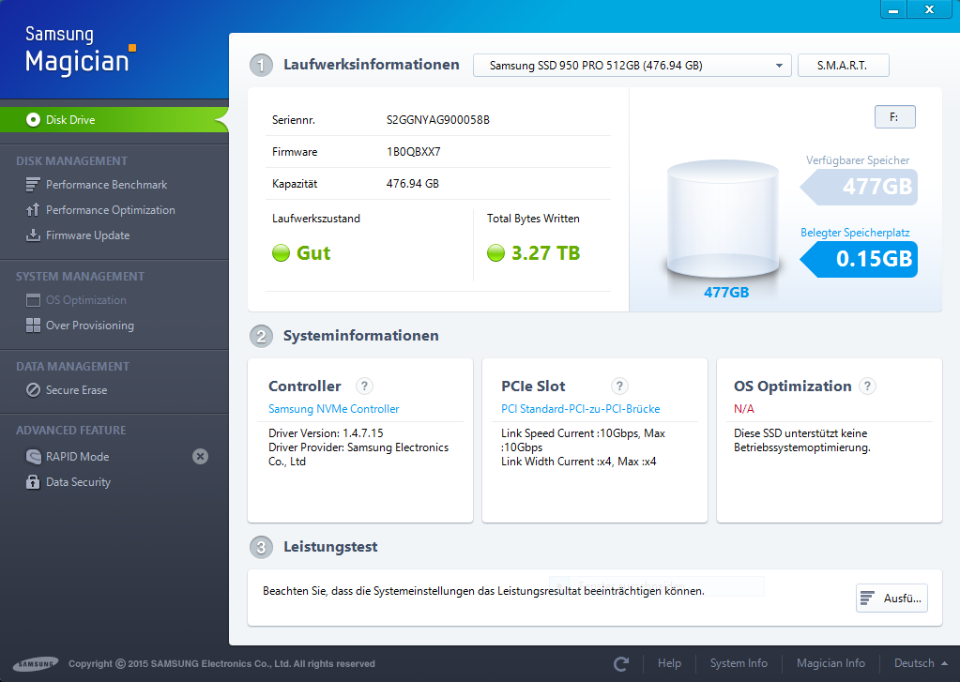This screenshot has height=682, width=960.
Task: Open the Deutsch language selector
Action: point(921,663)
